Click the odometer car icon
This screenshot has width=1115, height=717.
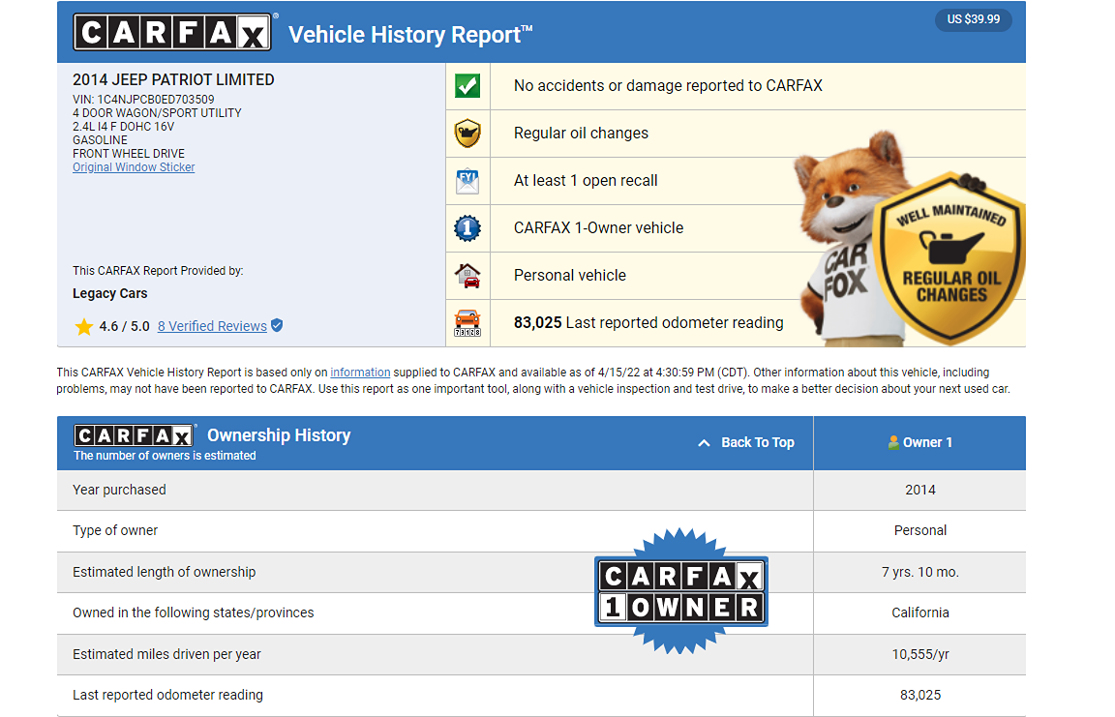coord(467,322)
